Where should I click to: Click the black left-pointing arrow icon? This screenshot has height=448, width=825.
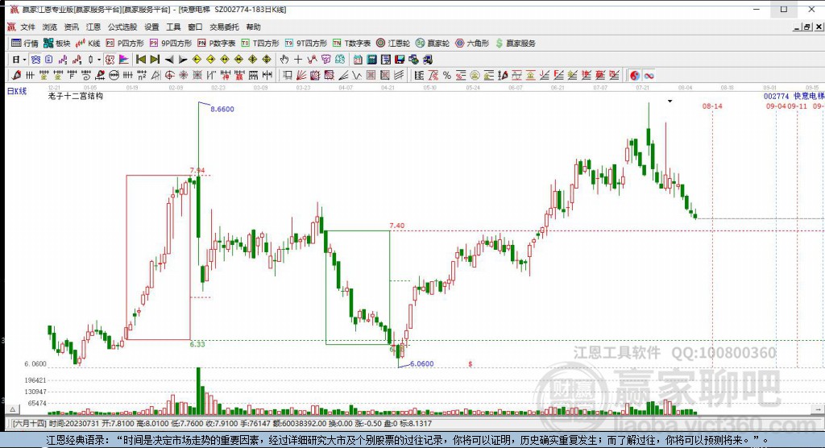(169, 60)
